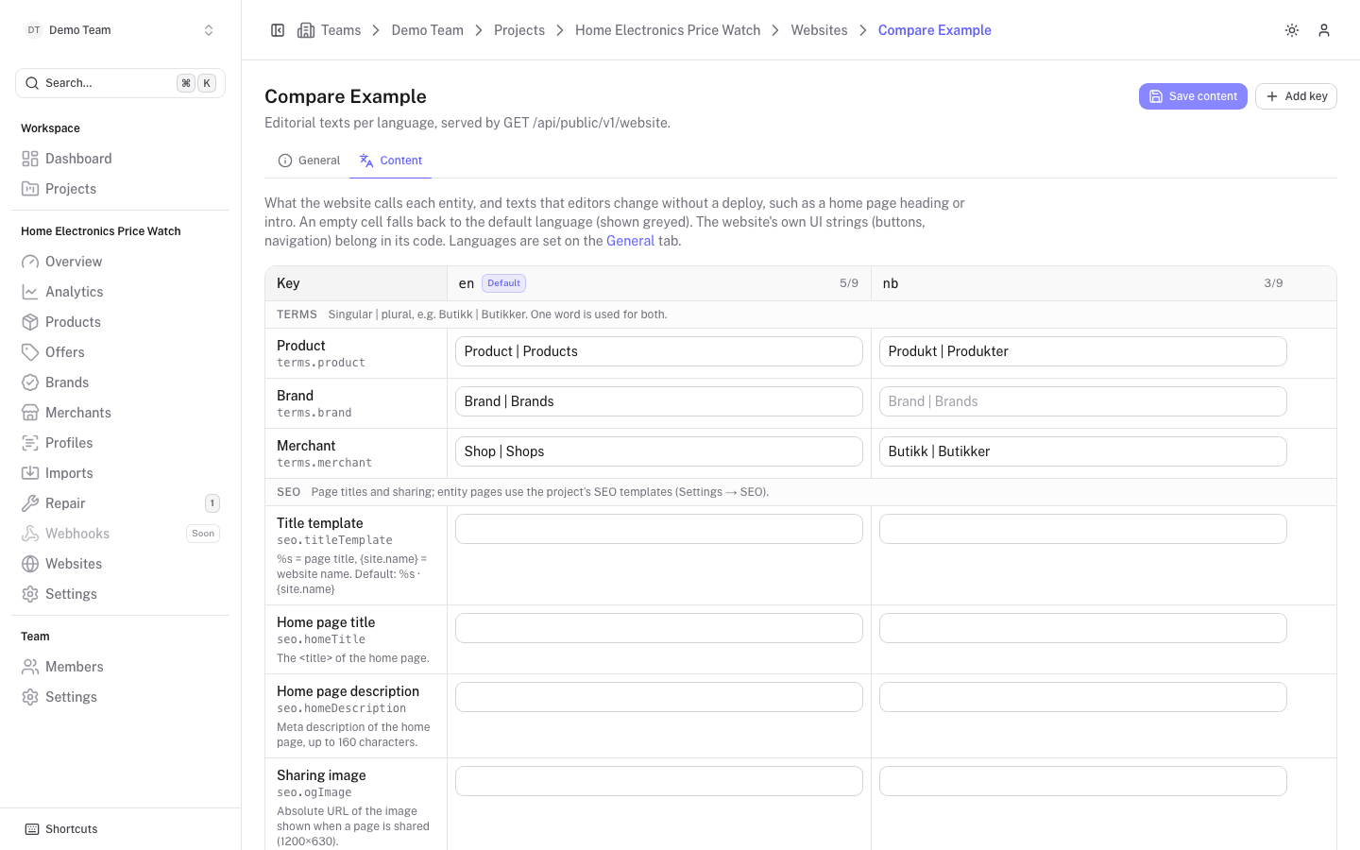Edit the English Brand term field
1360x850 pixels.
[659, 401]
